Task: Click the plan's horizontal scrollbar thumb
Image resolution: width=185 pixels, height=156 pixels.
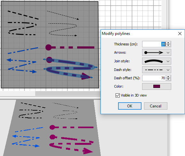Action: [68, 94]
